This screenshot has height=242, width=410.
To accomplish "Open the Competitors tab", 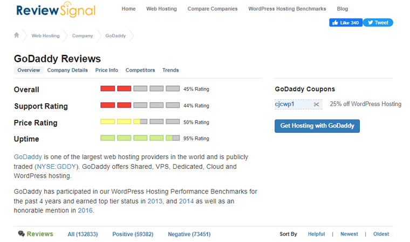I will (140, 70).
